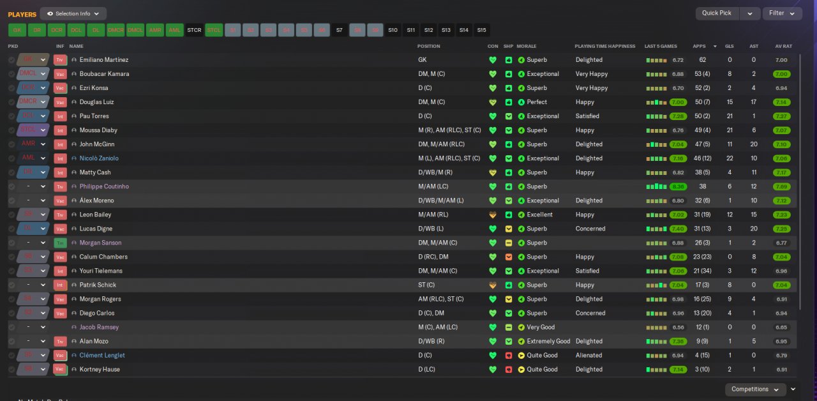Image resolution: width=817 pixels, height=401 pixels.
Task: Click Calum Chambers's orange sharpness icon
Action: coord(509,257)
